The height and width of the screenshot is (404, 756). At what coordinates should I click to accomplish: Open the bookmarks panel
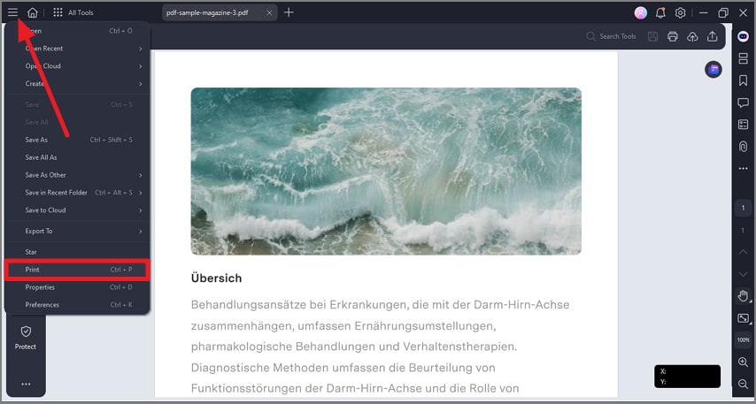pos(743,80)
